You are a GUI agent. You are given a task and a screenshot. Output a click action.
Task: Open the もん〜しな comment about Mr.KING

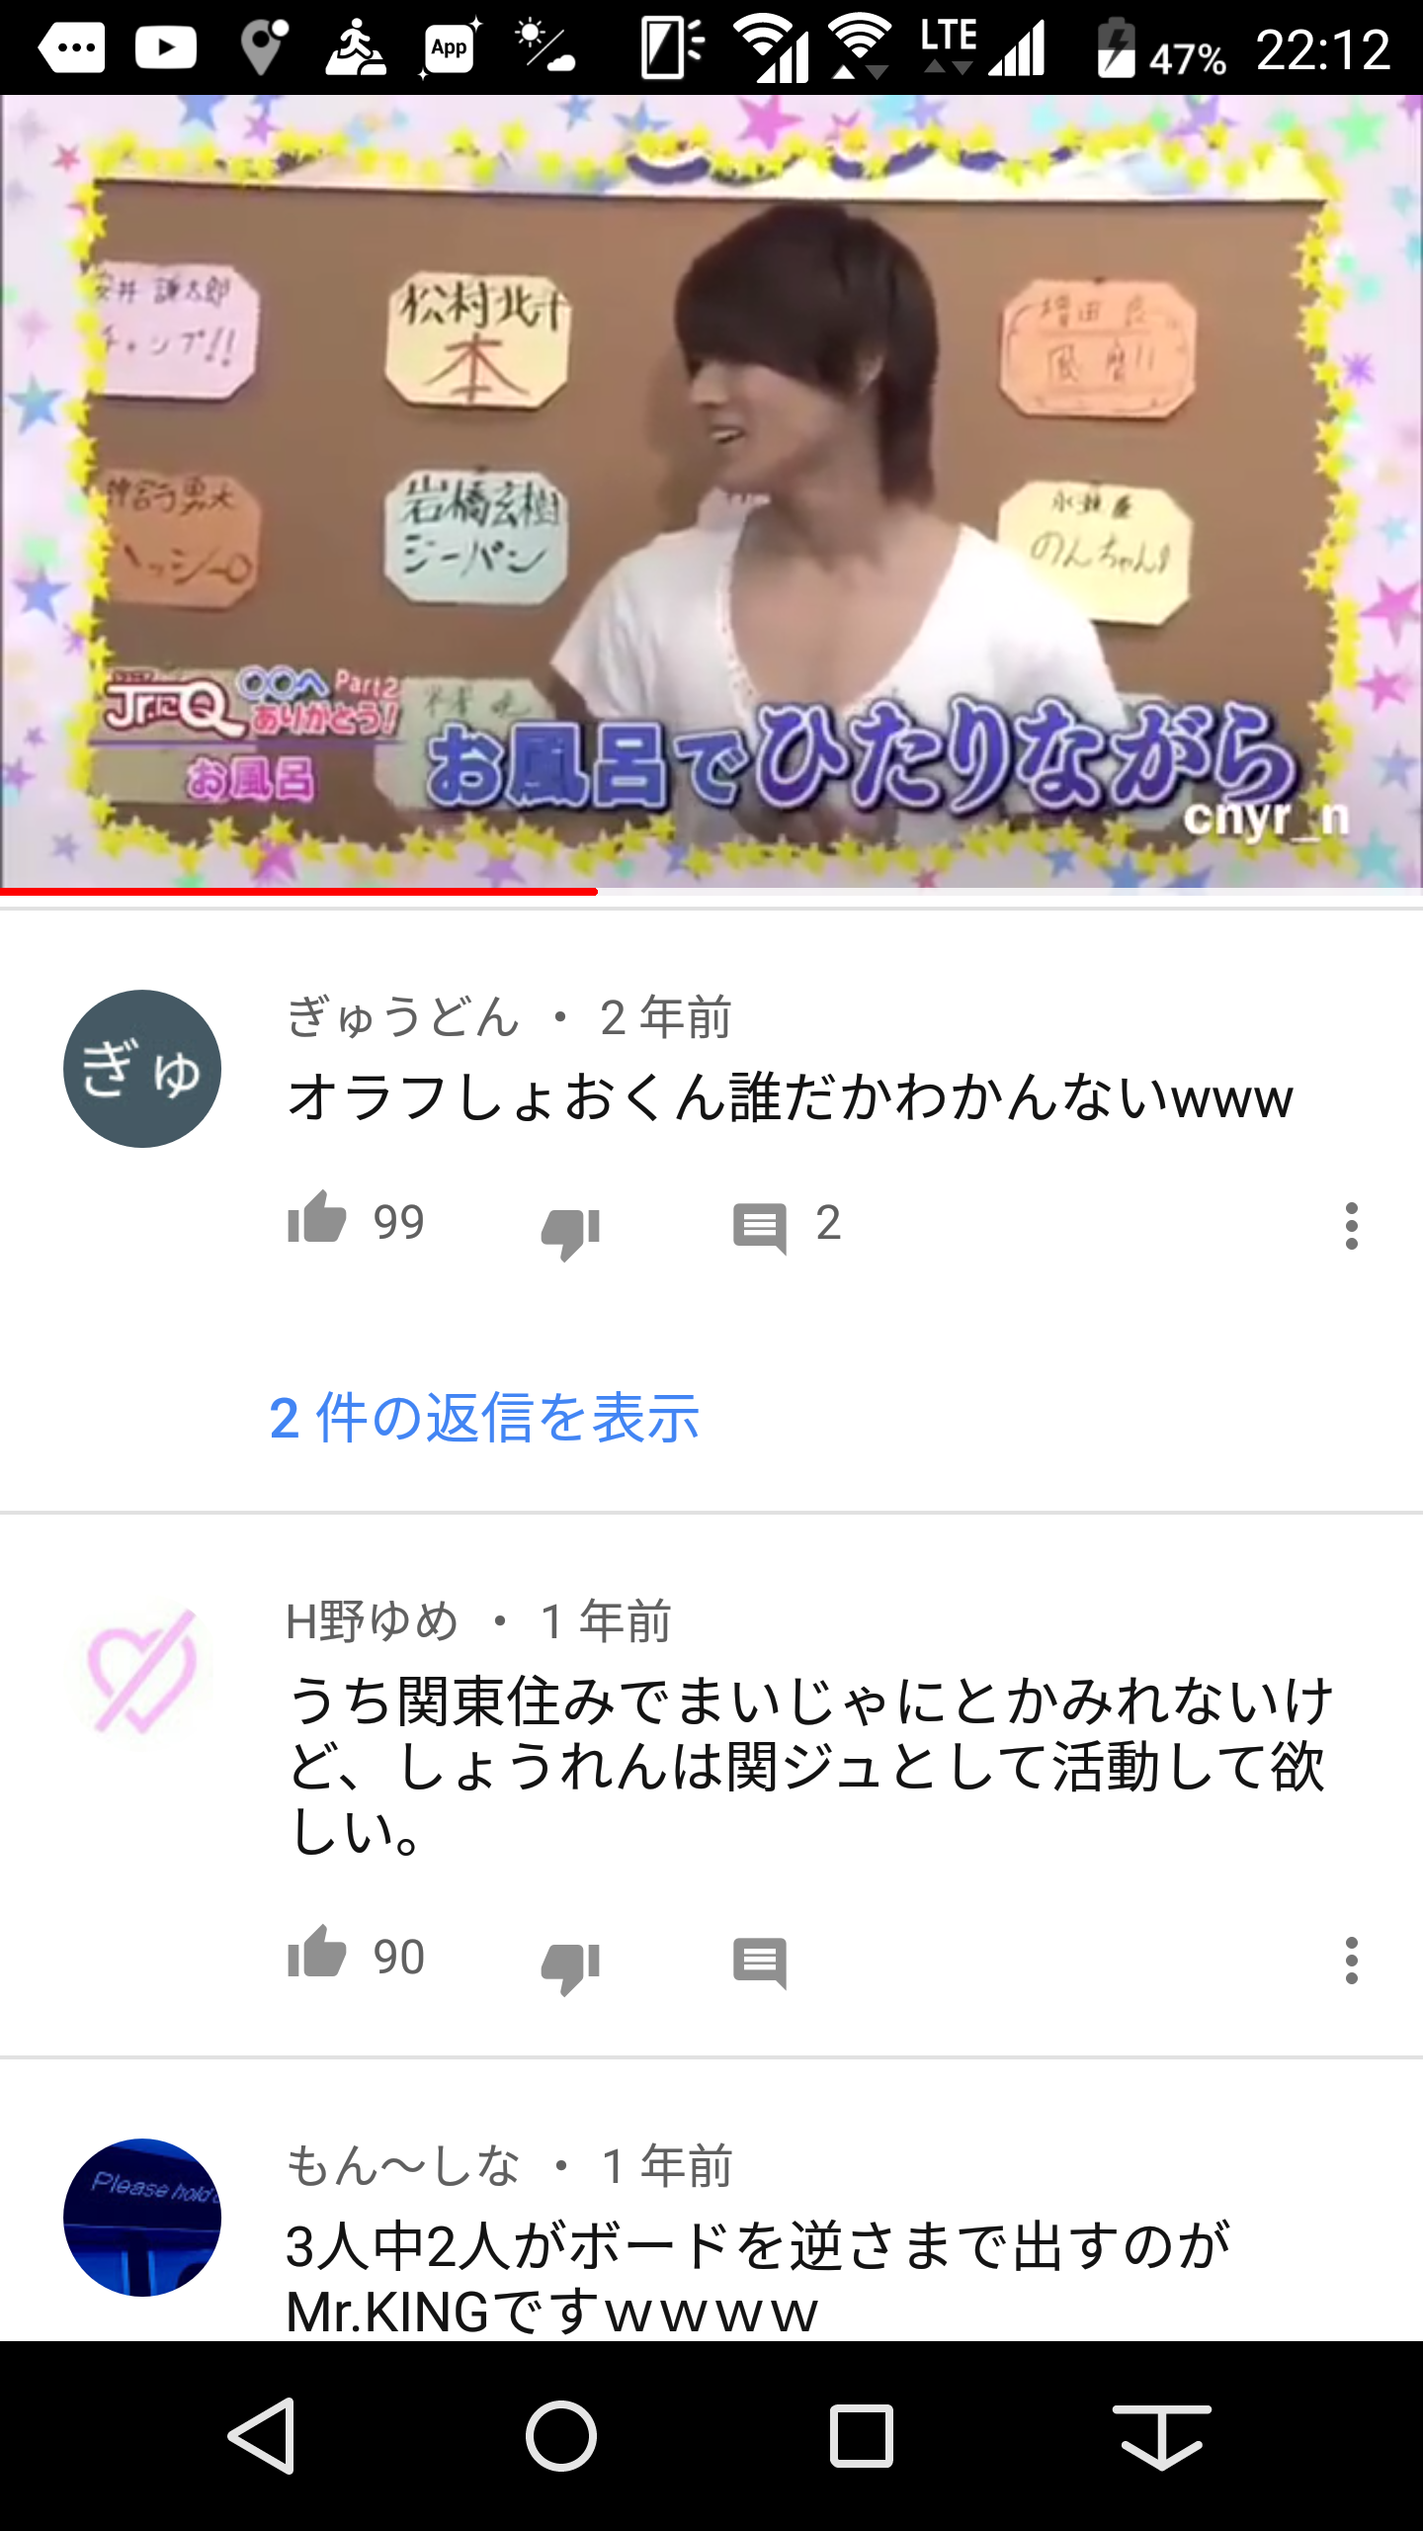click(x=758, y=2277)
